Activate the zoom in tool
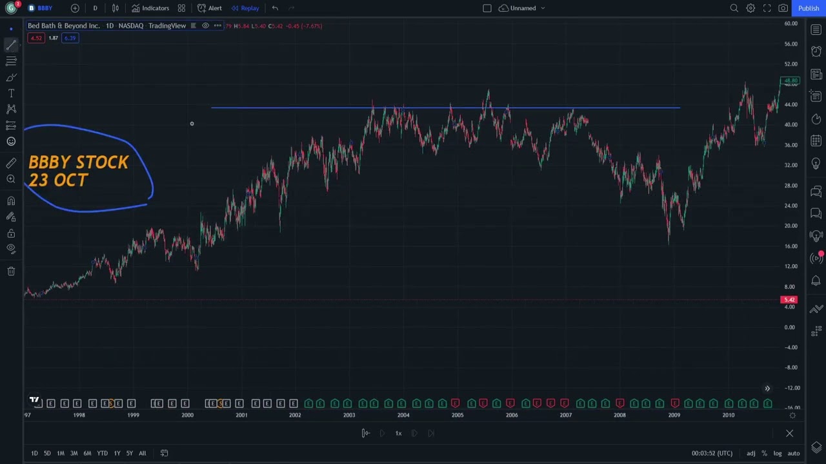 click(x=11, y=179)
